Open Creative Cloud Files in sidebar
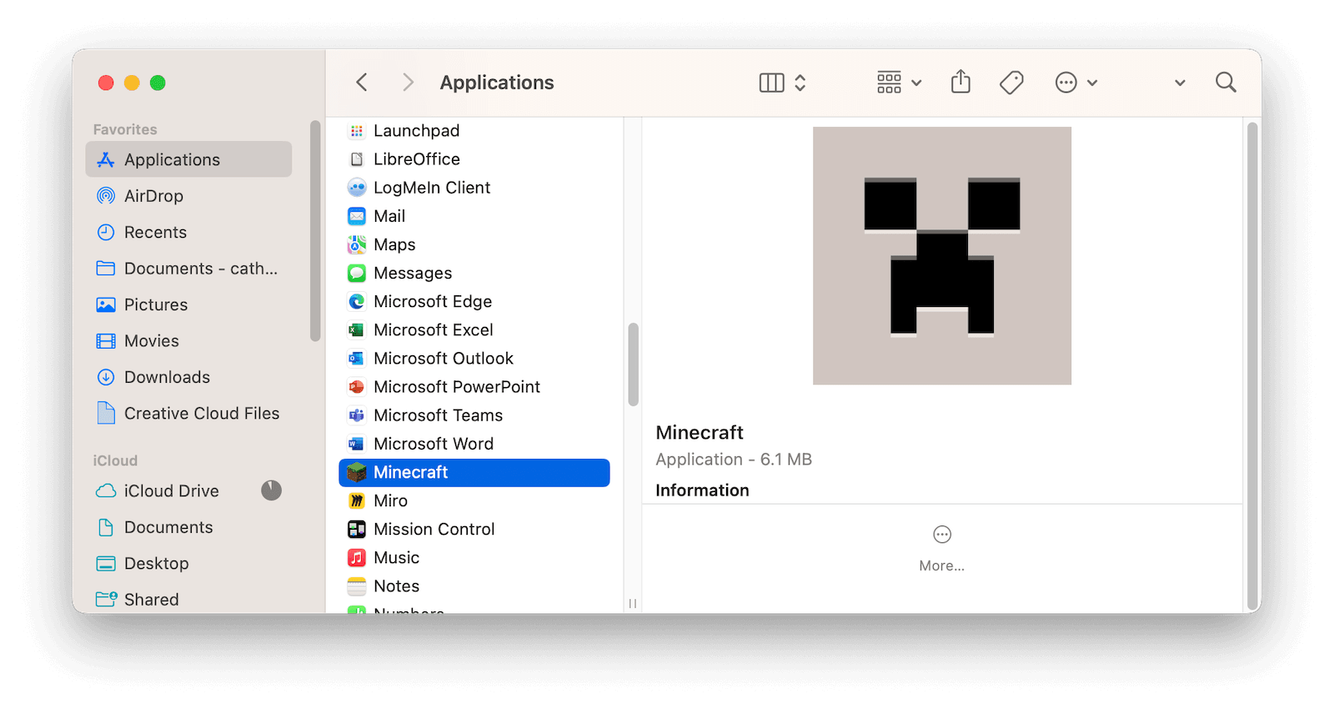Image resolution: width=1334 pixels, height=709 pixels. 188,414
